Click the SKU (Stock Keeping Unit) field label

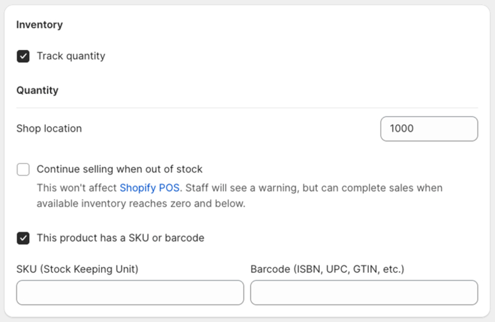[x=77, y=269]
